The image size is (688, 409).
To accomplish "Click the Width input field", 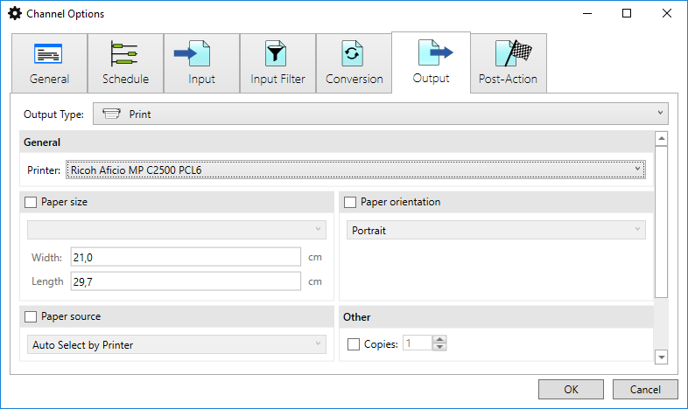I will 186,257.
